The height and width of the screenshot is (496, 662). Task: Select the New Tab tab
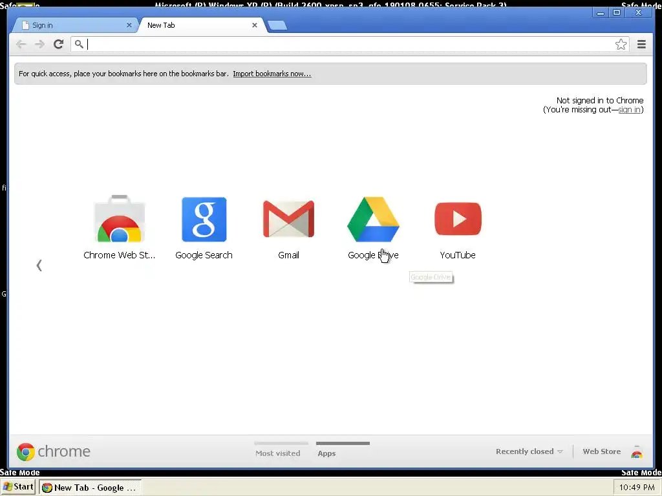(x=202, y=25)
